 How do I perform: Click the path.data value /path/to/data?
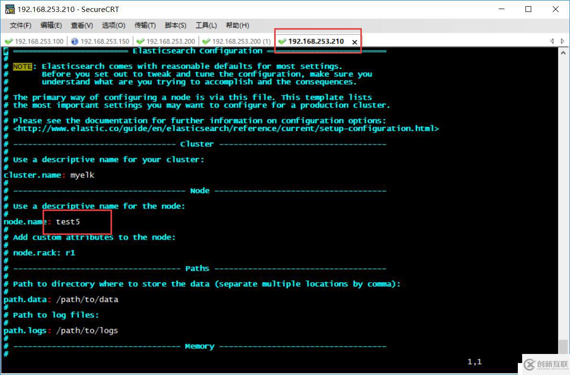87,300
